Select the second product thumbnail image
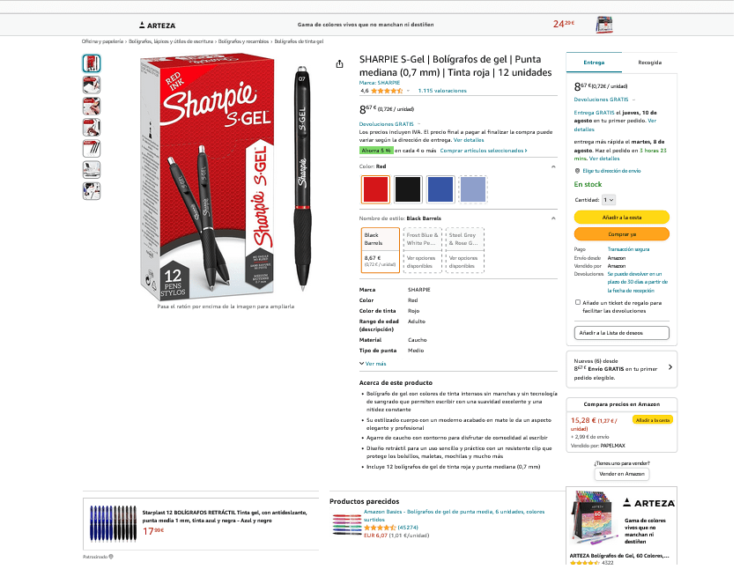Viewport: 740px width, 569px height. click(x=92, y=85)
